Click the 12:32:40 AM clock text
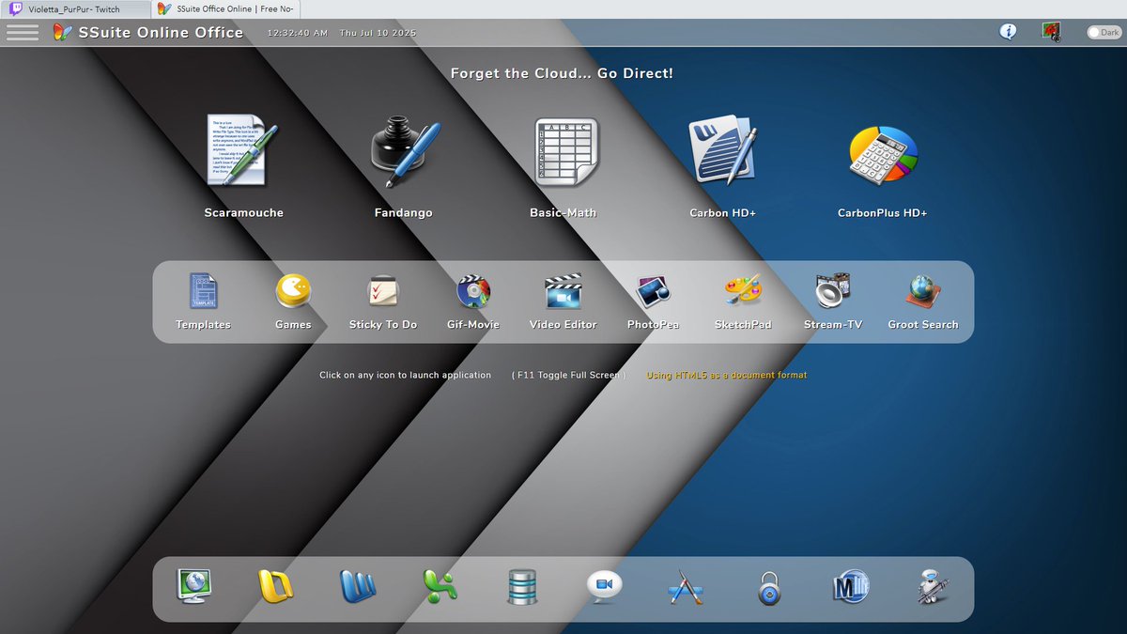 (298, 33)
